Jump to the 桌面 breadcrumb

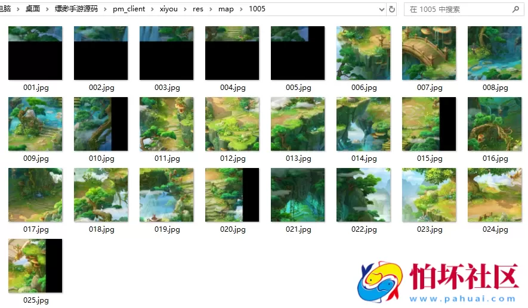[x=33, y=10]
